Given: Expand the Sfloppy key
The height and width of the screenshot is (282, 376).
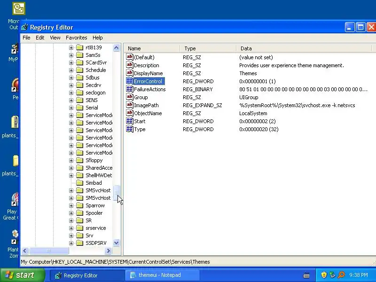Looking at the screenshot, I should click(x=71, y=160).
